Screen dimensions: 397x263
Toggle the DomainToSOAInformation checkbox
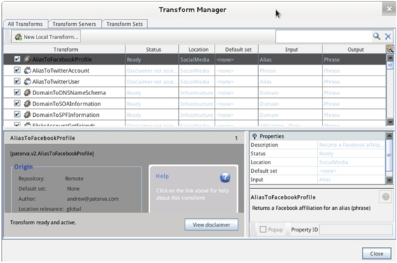(x=17, y=104)
